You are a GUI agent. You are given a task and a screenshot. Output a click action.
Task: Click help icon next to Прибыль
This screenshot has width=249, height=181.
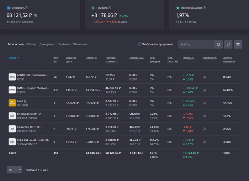110,7
